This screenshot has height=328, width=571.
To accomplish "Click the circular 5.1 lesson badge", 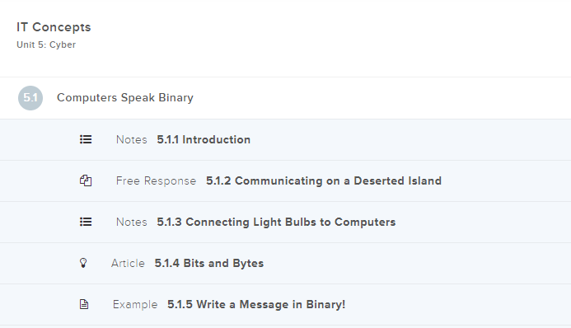I will tap(30, 97).
